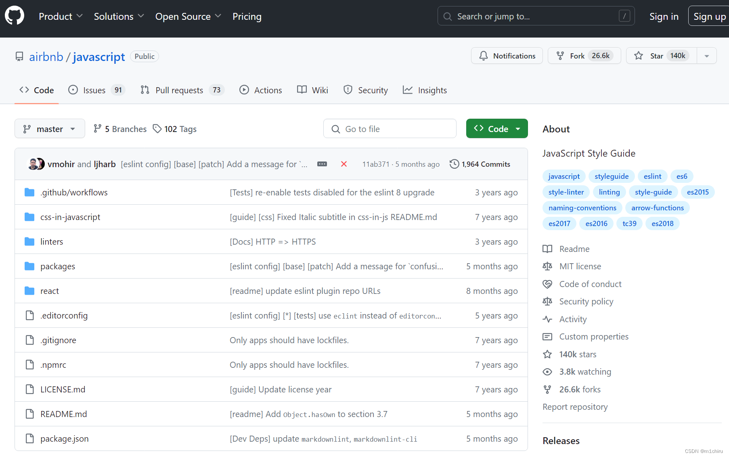Click package.json file icon
The image size is (729, 457).
(29, 438)
